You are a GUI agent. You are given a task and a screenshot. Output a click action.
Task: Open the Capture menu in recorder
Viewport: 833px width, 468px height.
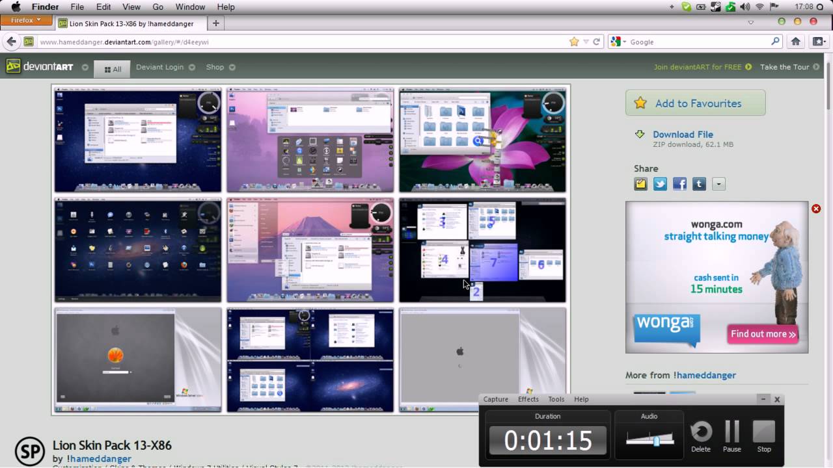pos(496,399)
